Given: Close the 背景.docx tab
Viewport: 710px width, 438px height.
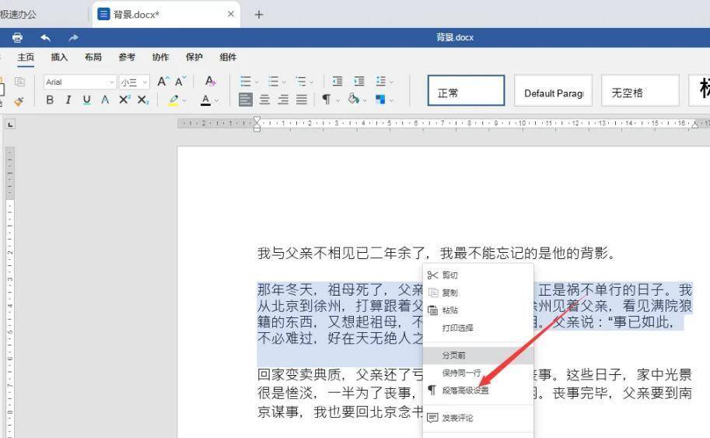Looking at the screenshot, I should (x=231, y=14).
